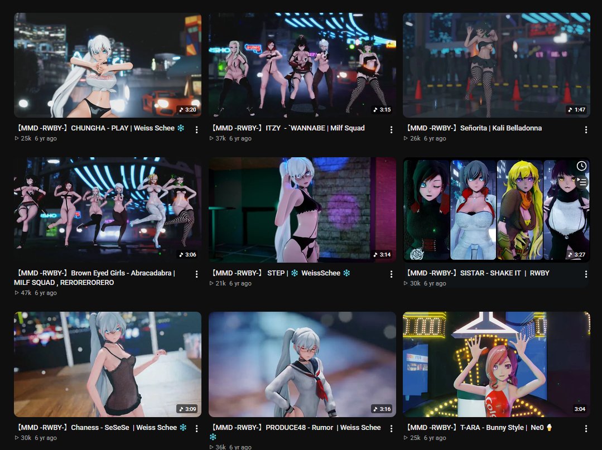Click the 47k view count text
The image size is (602, 450).
tap(26, 293)
